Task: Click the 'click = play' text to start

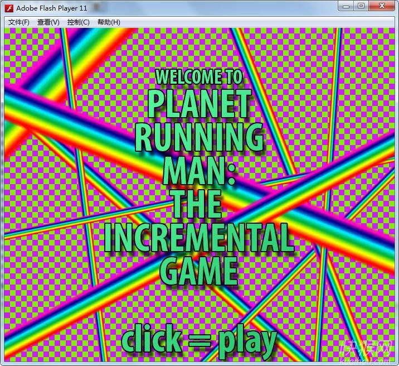Action: 199,341
